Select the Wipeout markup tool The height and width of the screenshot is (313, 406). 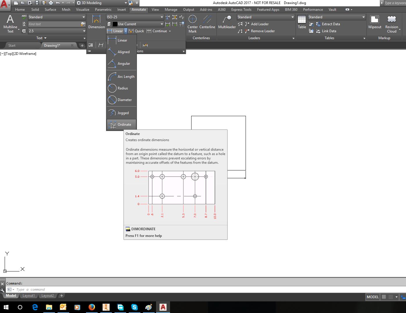[x=375, y=22]
